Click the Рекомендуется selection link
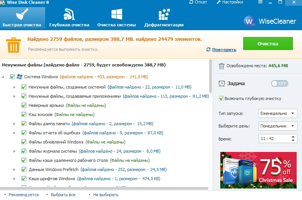302x200 pixels. (x=24, y=195)
